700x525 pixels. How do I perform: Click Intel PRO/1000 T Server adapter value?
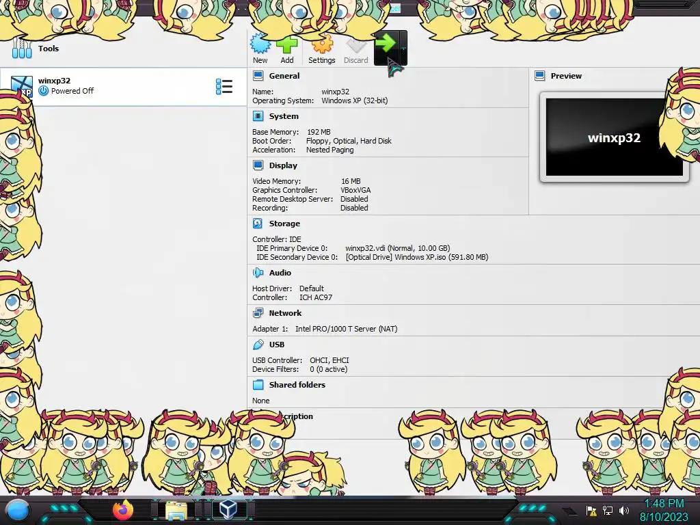pyautogui.click(x=346, y=329)
